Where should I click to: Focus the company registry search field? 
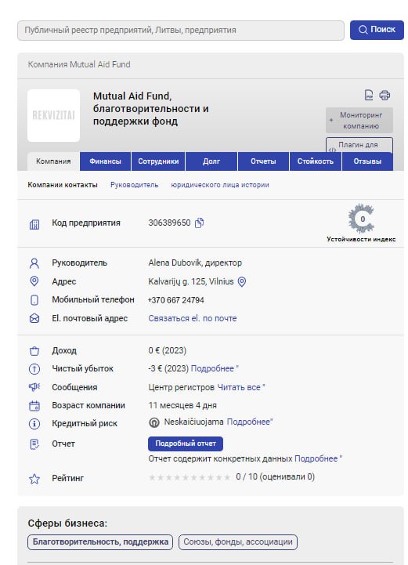click(181, 31)
